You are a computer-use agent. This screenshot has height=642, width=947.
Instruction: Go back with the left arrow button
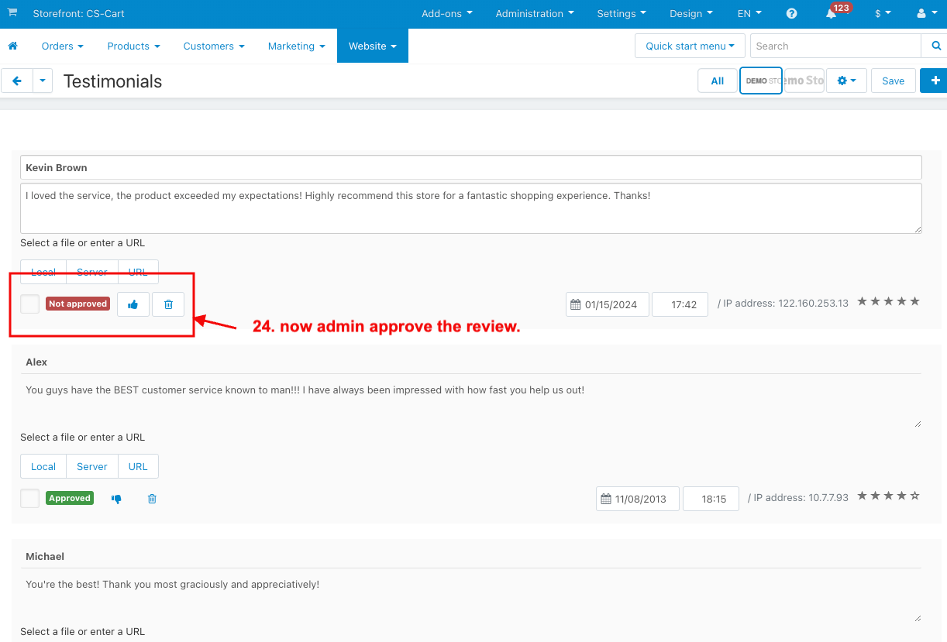[16, 81]
